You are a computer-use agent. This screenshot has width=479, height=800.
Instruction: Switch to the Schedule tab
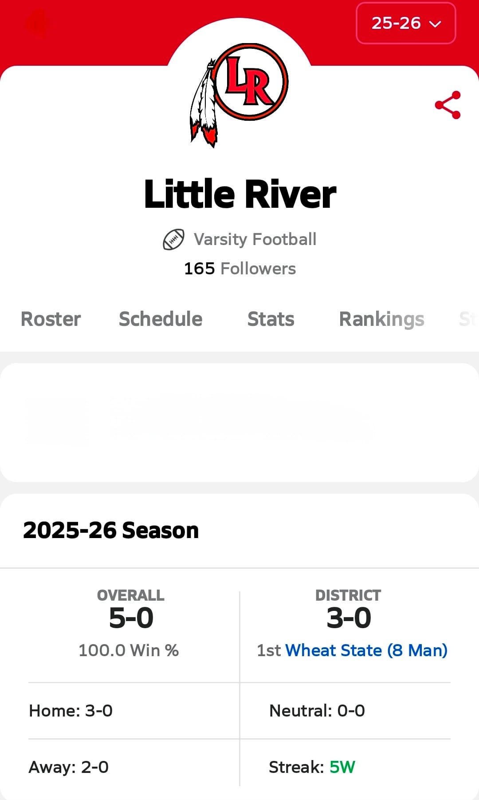(161, 319)
